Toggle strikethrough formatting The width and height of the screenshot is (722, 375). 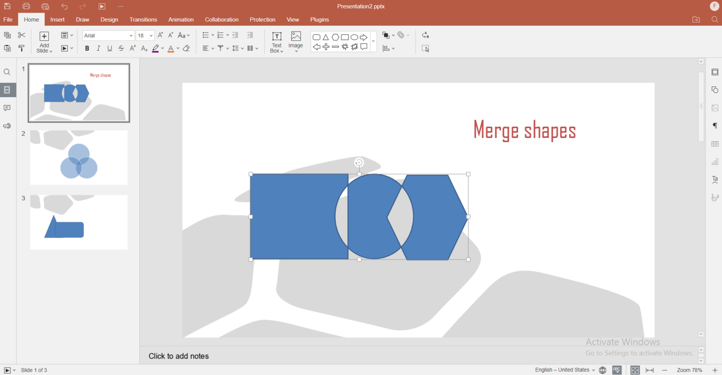click(121, 48)
